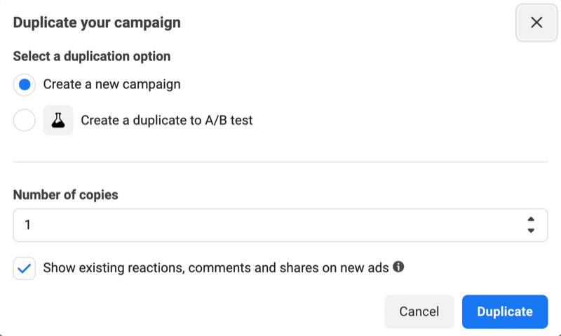The height and width of the screenshot is (336, 561).
Task: Click the "Number of copies" field label
Action: coord(65,195)
